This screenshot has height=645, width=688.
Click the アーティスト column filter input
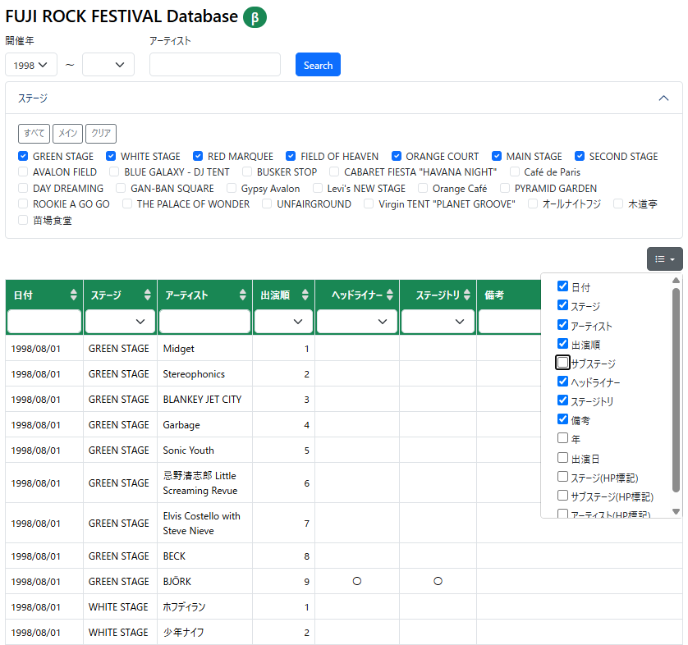pyautogui.click(x=205, y=322)
